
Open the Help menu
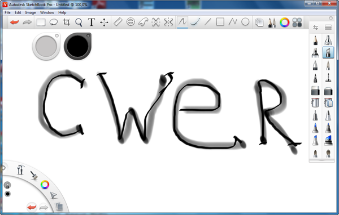62,12
